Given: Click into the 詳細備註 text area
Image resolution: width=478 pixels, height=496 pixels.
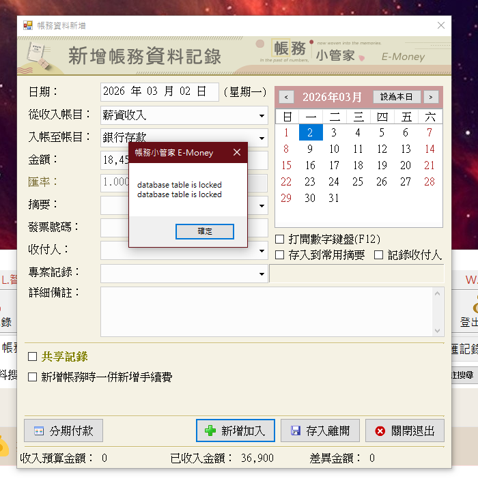Looking at the screenshot, I should (266, 311).
